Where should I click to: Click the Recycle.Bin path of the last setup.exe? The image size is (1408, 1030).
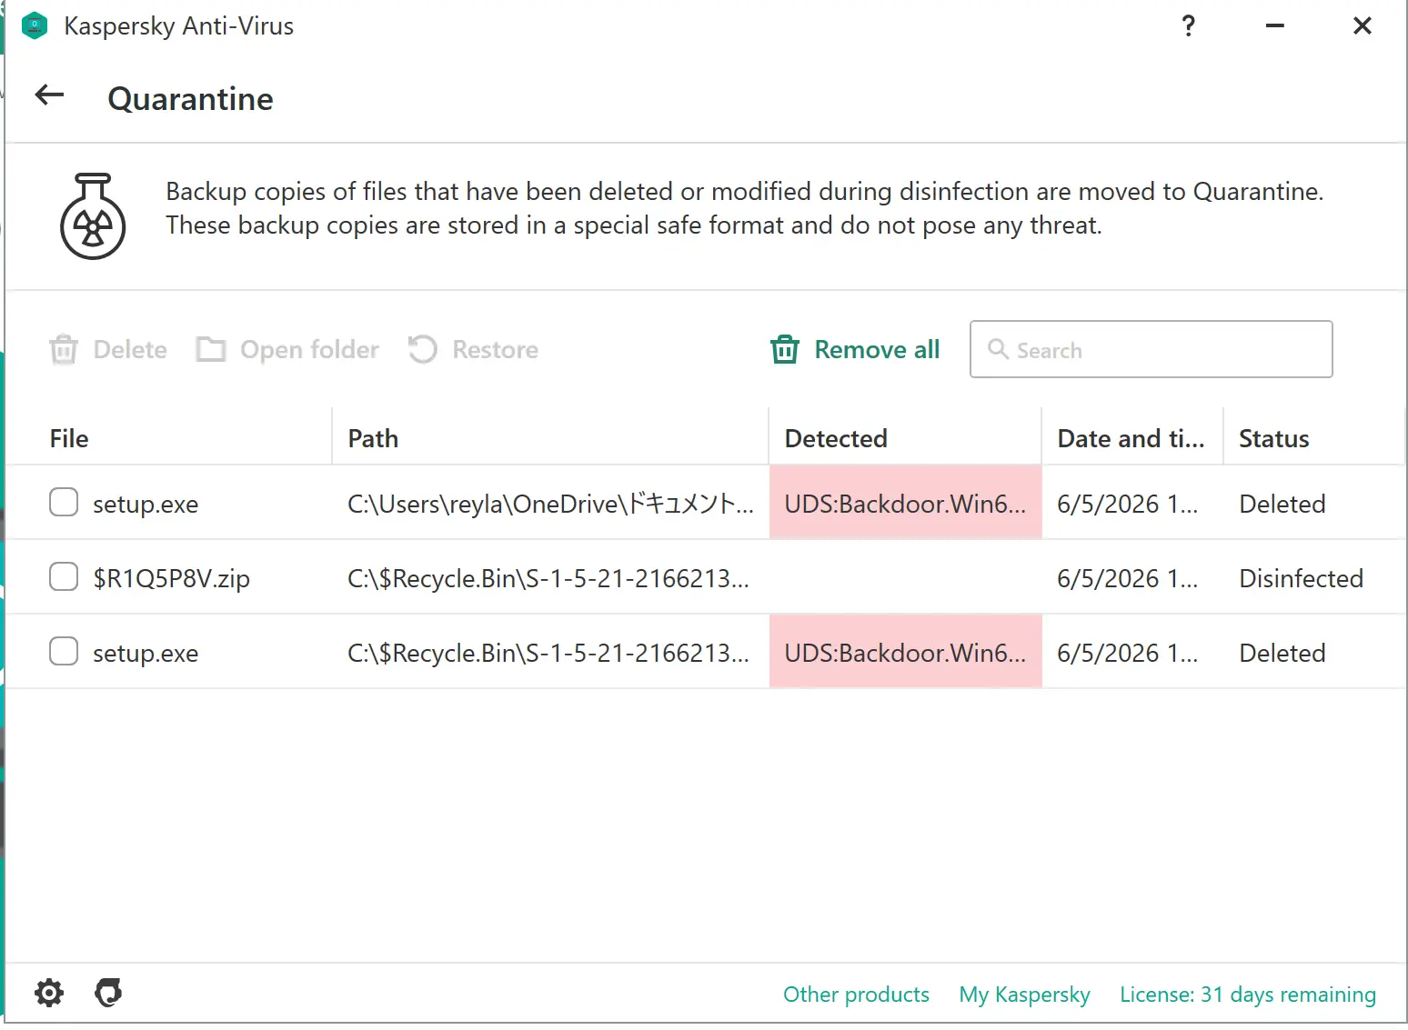click(x=548, y=653)
